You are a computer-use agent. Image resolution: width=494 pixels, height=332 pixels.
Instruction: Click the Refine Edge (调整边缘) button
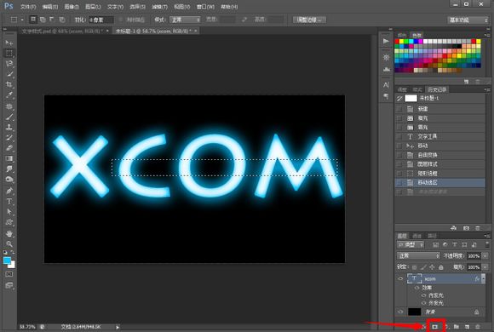pyautogui.click(x=309, y=20)
